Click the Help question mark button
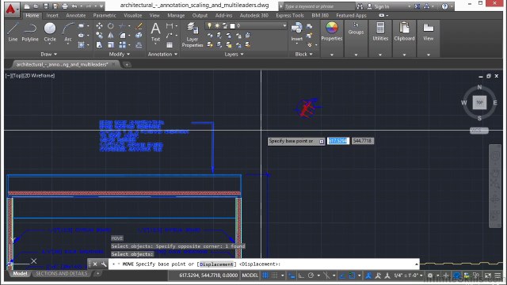 pyautogui.click(x=445, y=6)
